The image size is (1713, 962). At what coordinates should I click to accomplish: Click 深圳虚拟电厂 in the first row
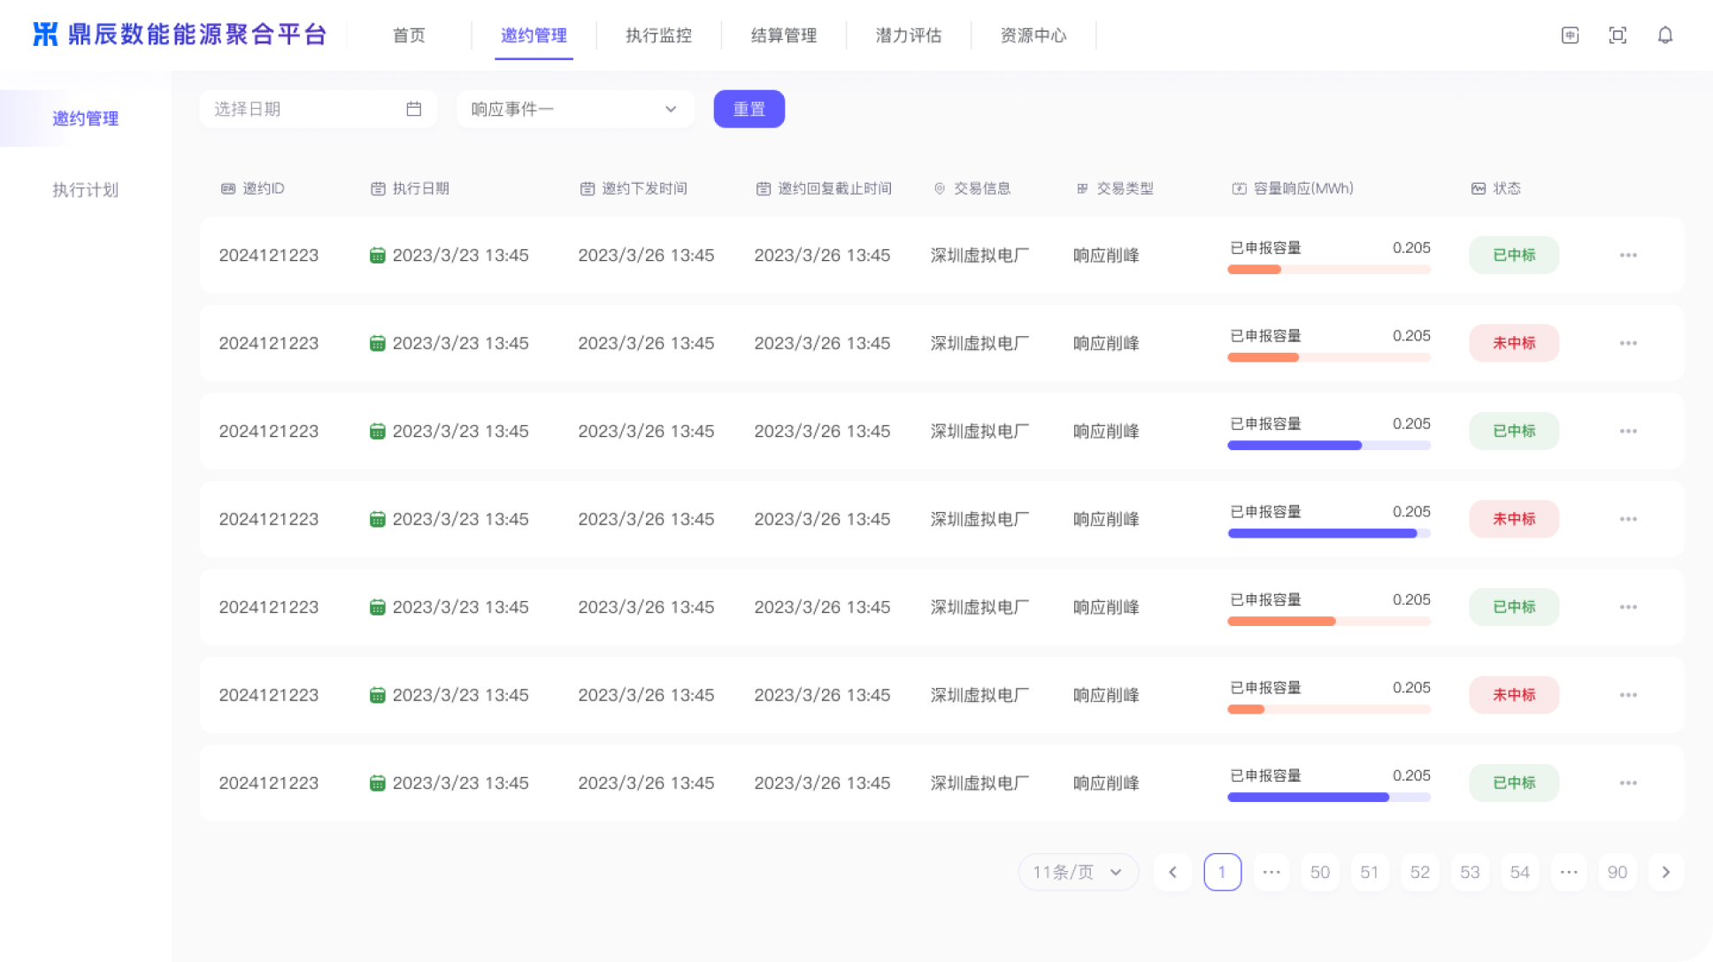(x=979, y=256)
